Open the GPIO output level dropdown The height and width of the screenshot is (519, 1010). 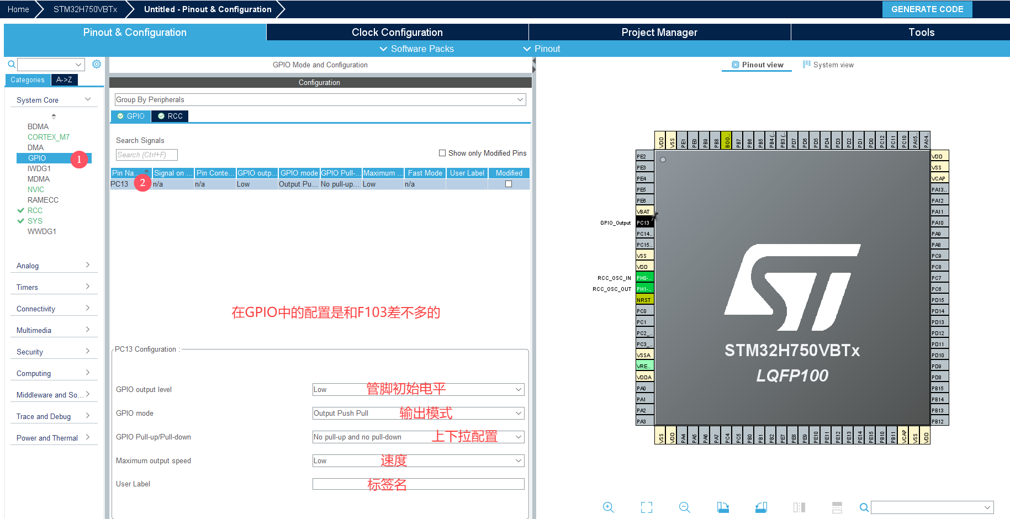point(418,389)
